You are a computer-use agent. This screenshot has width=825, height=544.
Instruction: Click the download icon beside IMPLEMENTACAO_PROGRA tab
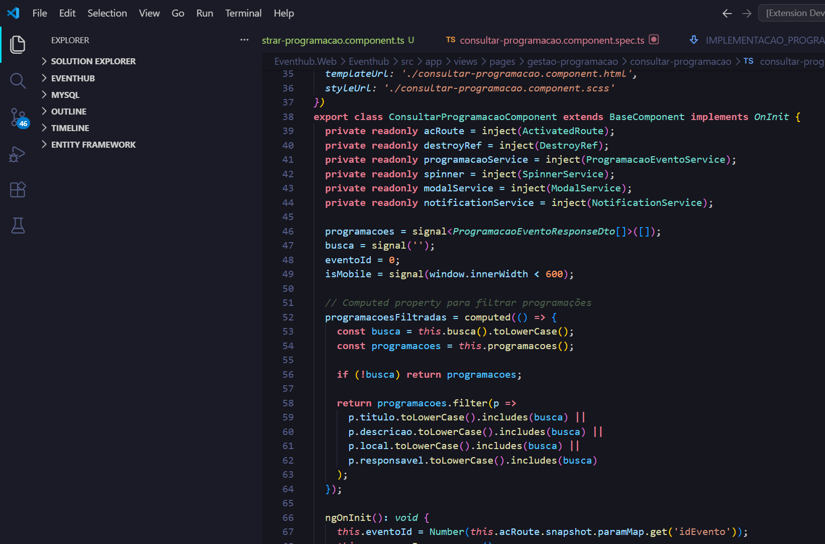[694, 40]
